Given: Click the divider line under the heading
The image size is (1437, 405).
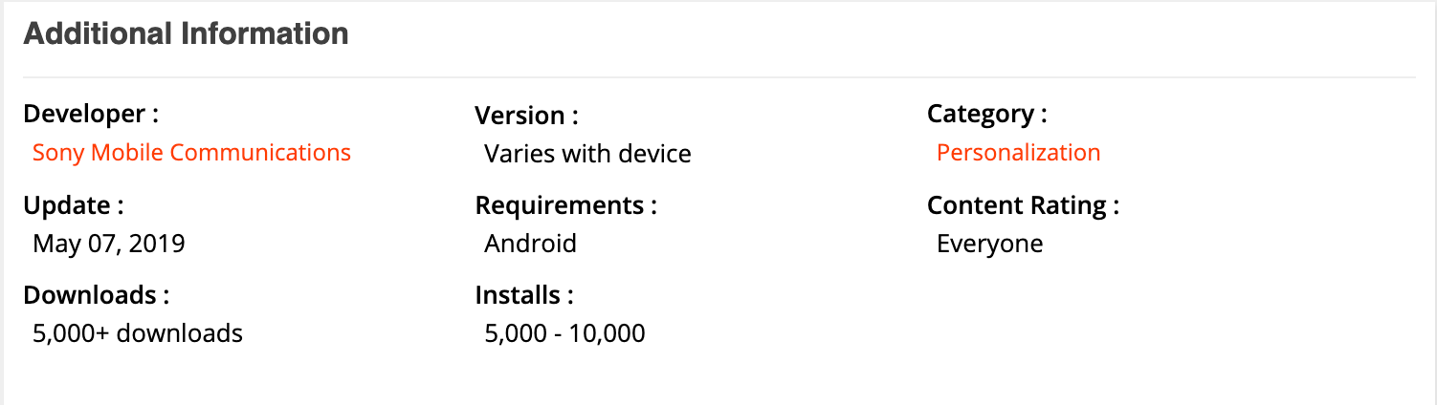Looking at the screenshot, I should tap(719, 76).
